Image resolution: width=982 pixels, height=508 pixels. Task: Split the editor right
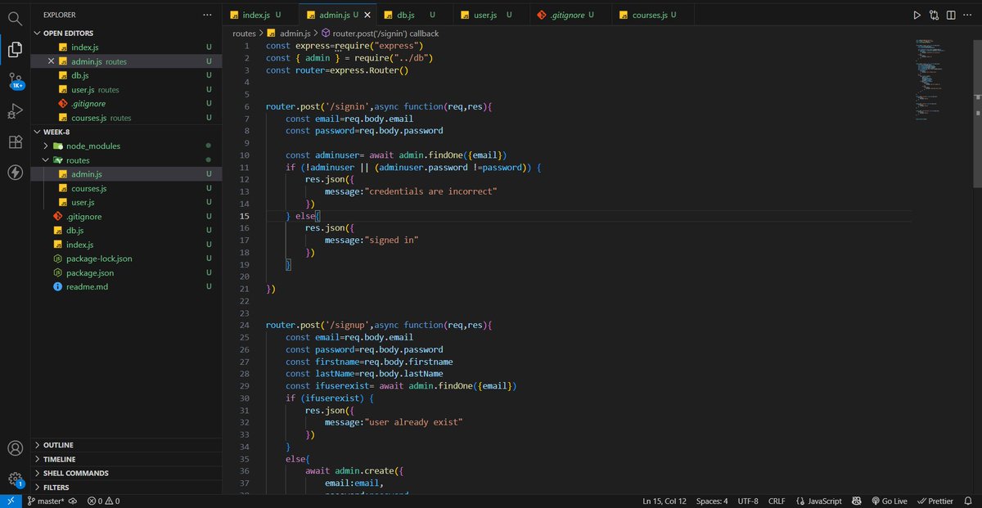951,15
